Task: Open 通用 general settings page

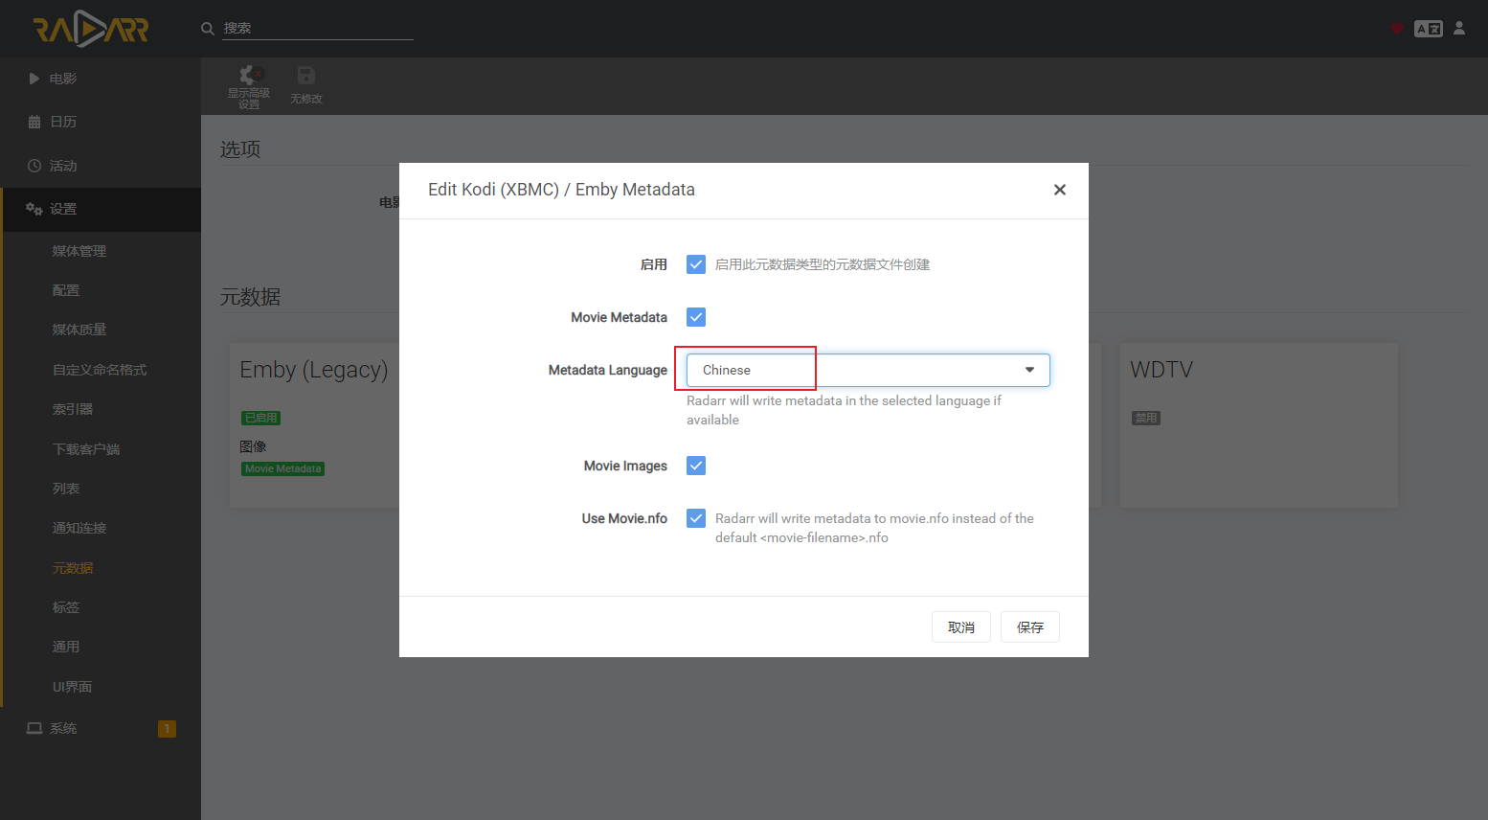Action: [66, 647]
